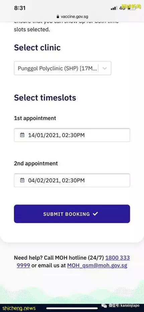Tap the 8:31 clock in status bar

(20, 8)
